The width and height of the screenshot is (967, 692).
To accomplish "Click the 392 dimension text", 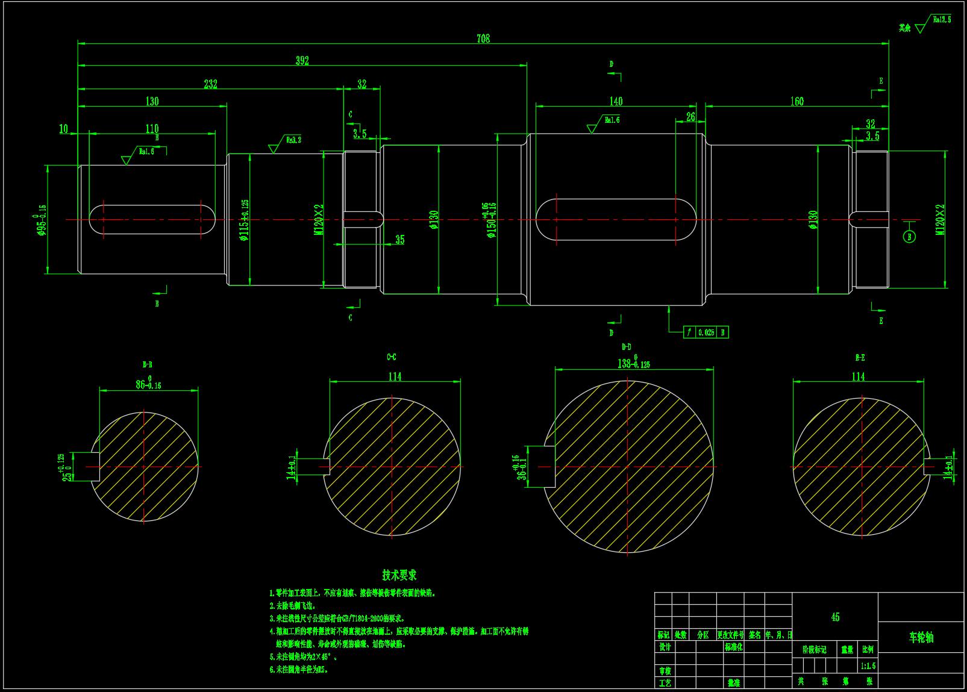I will pos(302,61).
